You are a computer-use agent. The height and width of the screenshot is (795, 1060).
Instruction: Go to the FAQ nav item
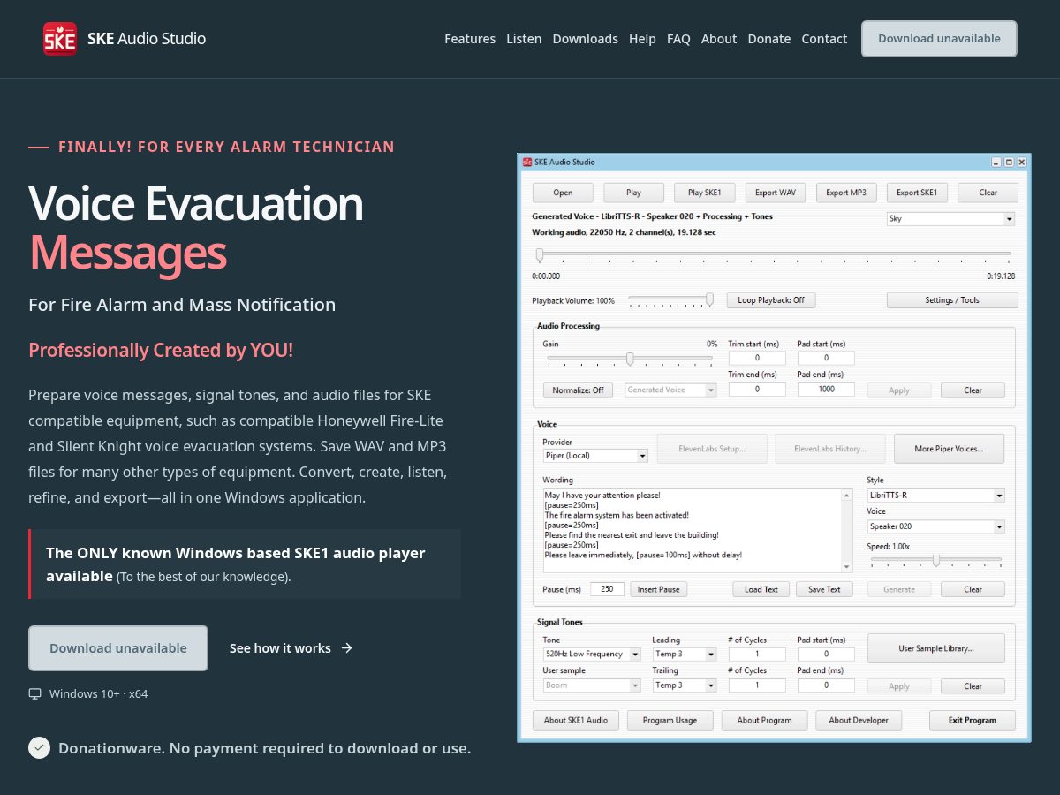point(678,39)
